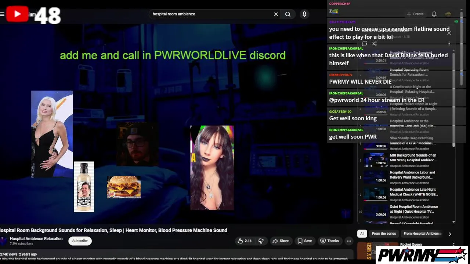
Task: Play 'MRI Background Sounds of an MRI Scan' video
Action: pos(405,160)
